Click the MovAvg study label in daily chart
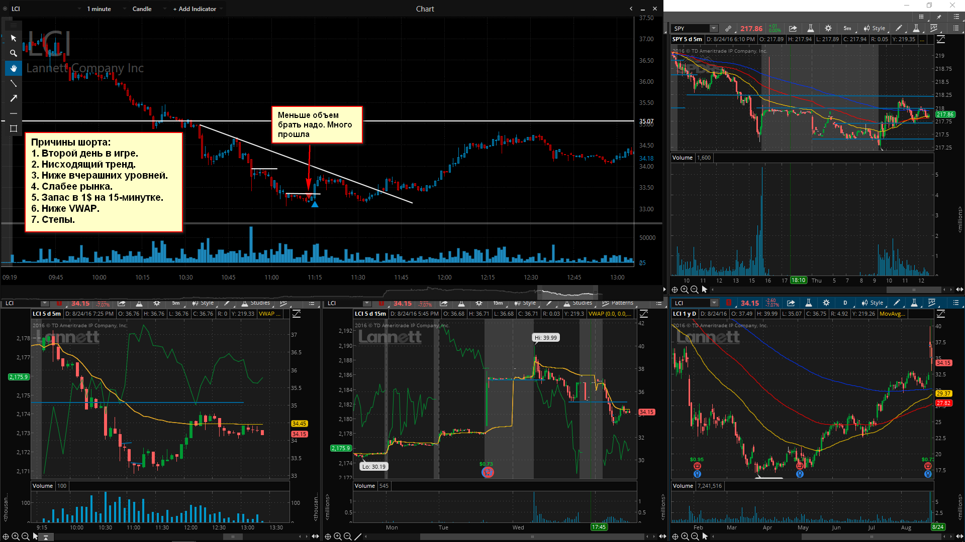Screen dimensions: 965x542 (x=892, y=314)
